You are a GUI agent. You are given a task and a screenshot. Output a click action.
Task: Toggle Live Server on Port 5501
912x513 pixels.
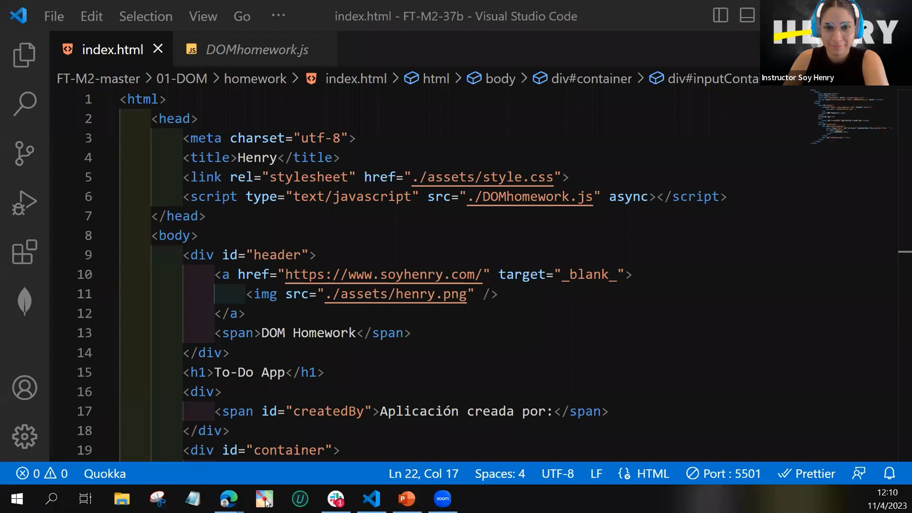tap(723, 473)
